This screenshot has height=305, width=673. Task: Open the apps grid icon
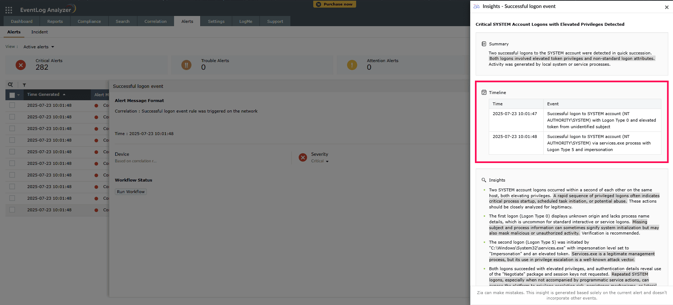pos(9,10)
